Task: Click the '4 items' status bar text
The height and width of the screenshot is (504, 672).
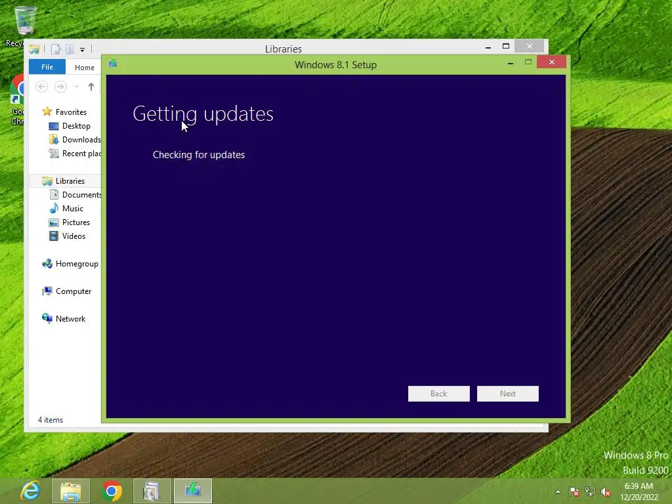Action: tap(50, 420)
